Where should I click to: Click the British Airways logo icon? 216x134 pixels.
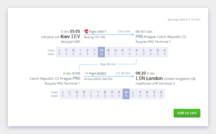coord(86,73)
